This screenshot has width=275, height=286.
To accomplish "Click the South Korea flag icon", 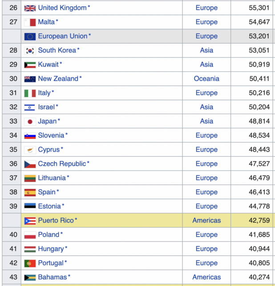I will pyautogui.click(x=30, y=50).
